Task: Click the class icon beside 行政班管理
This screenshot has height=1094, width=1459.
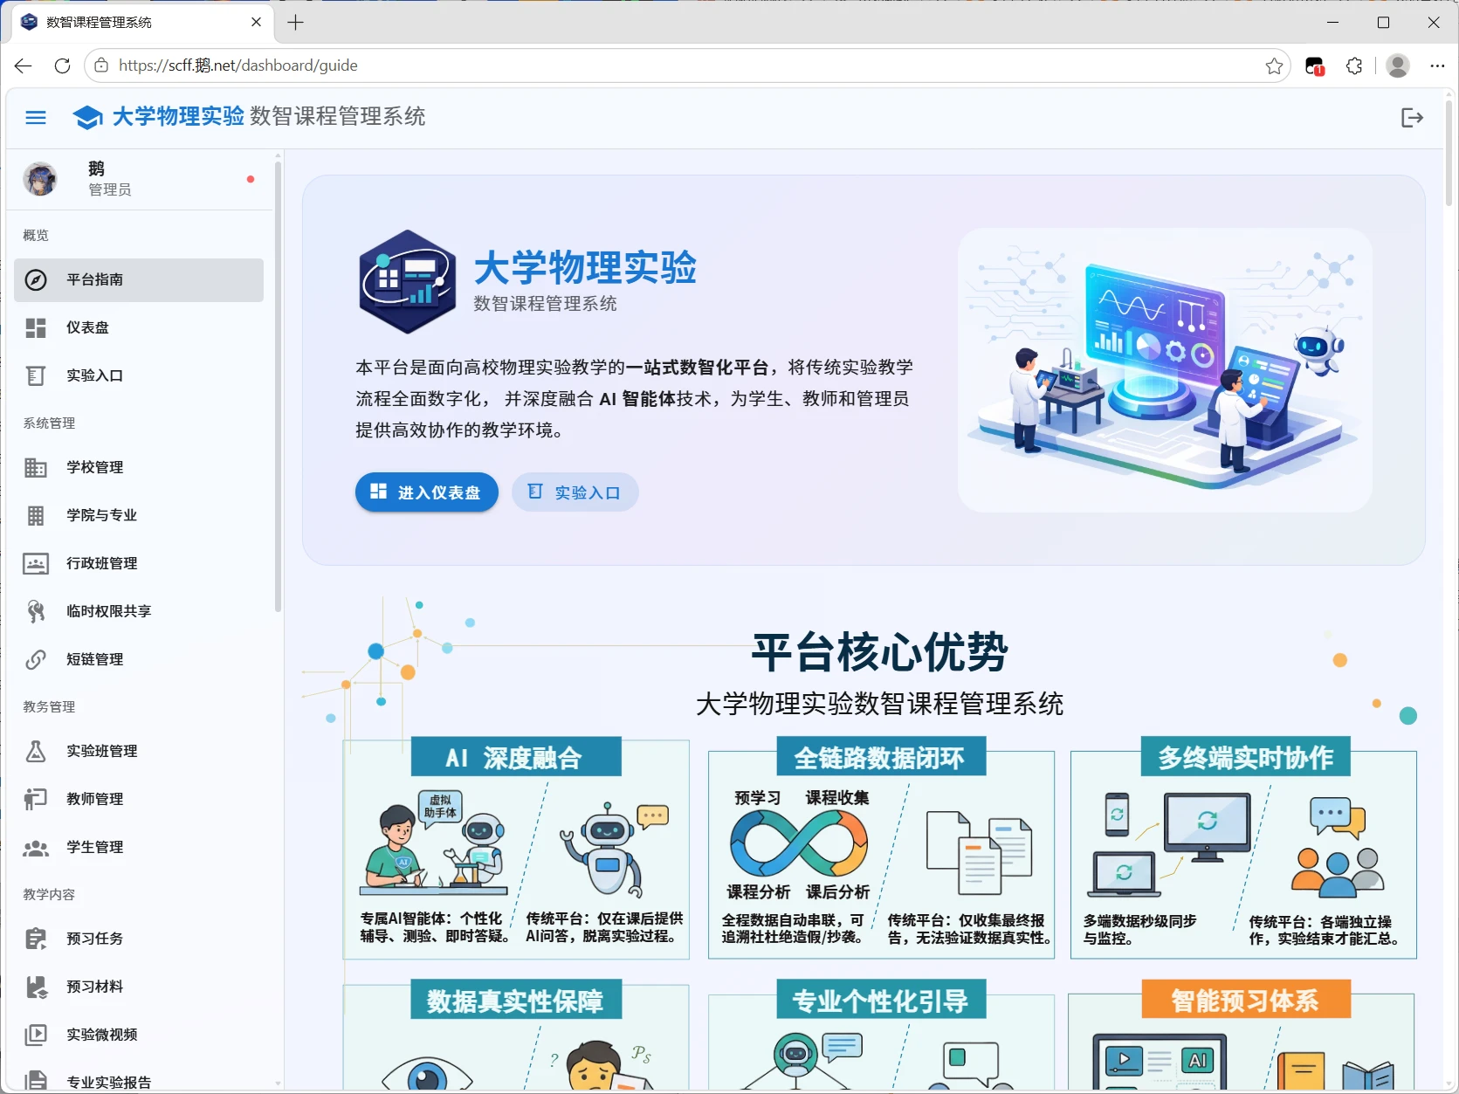Action: point(36,564)
